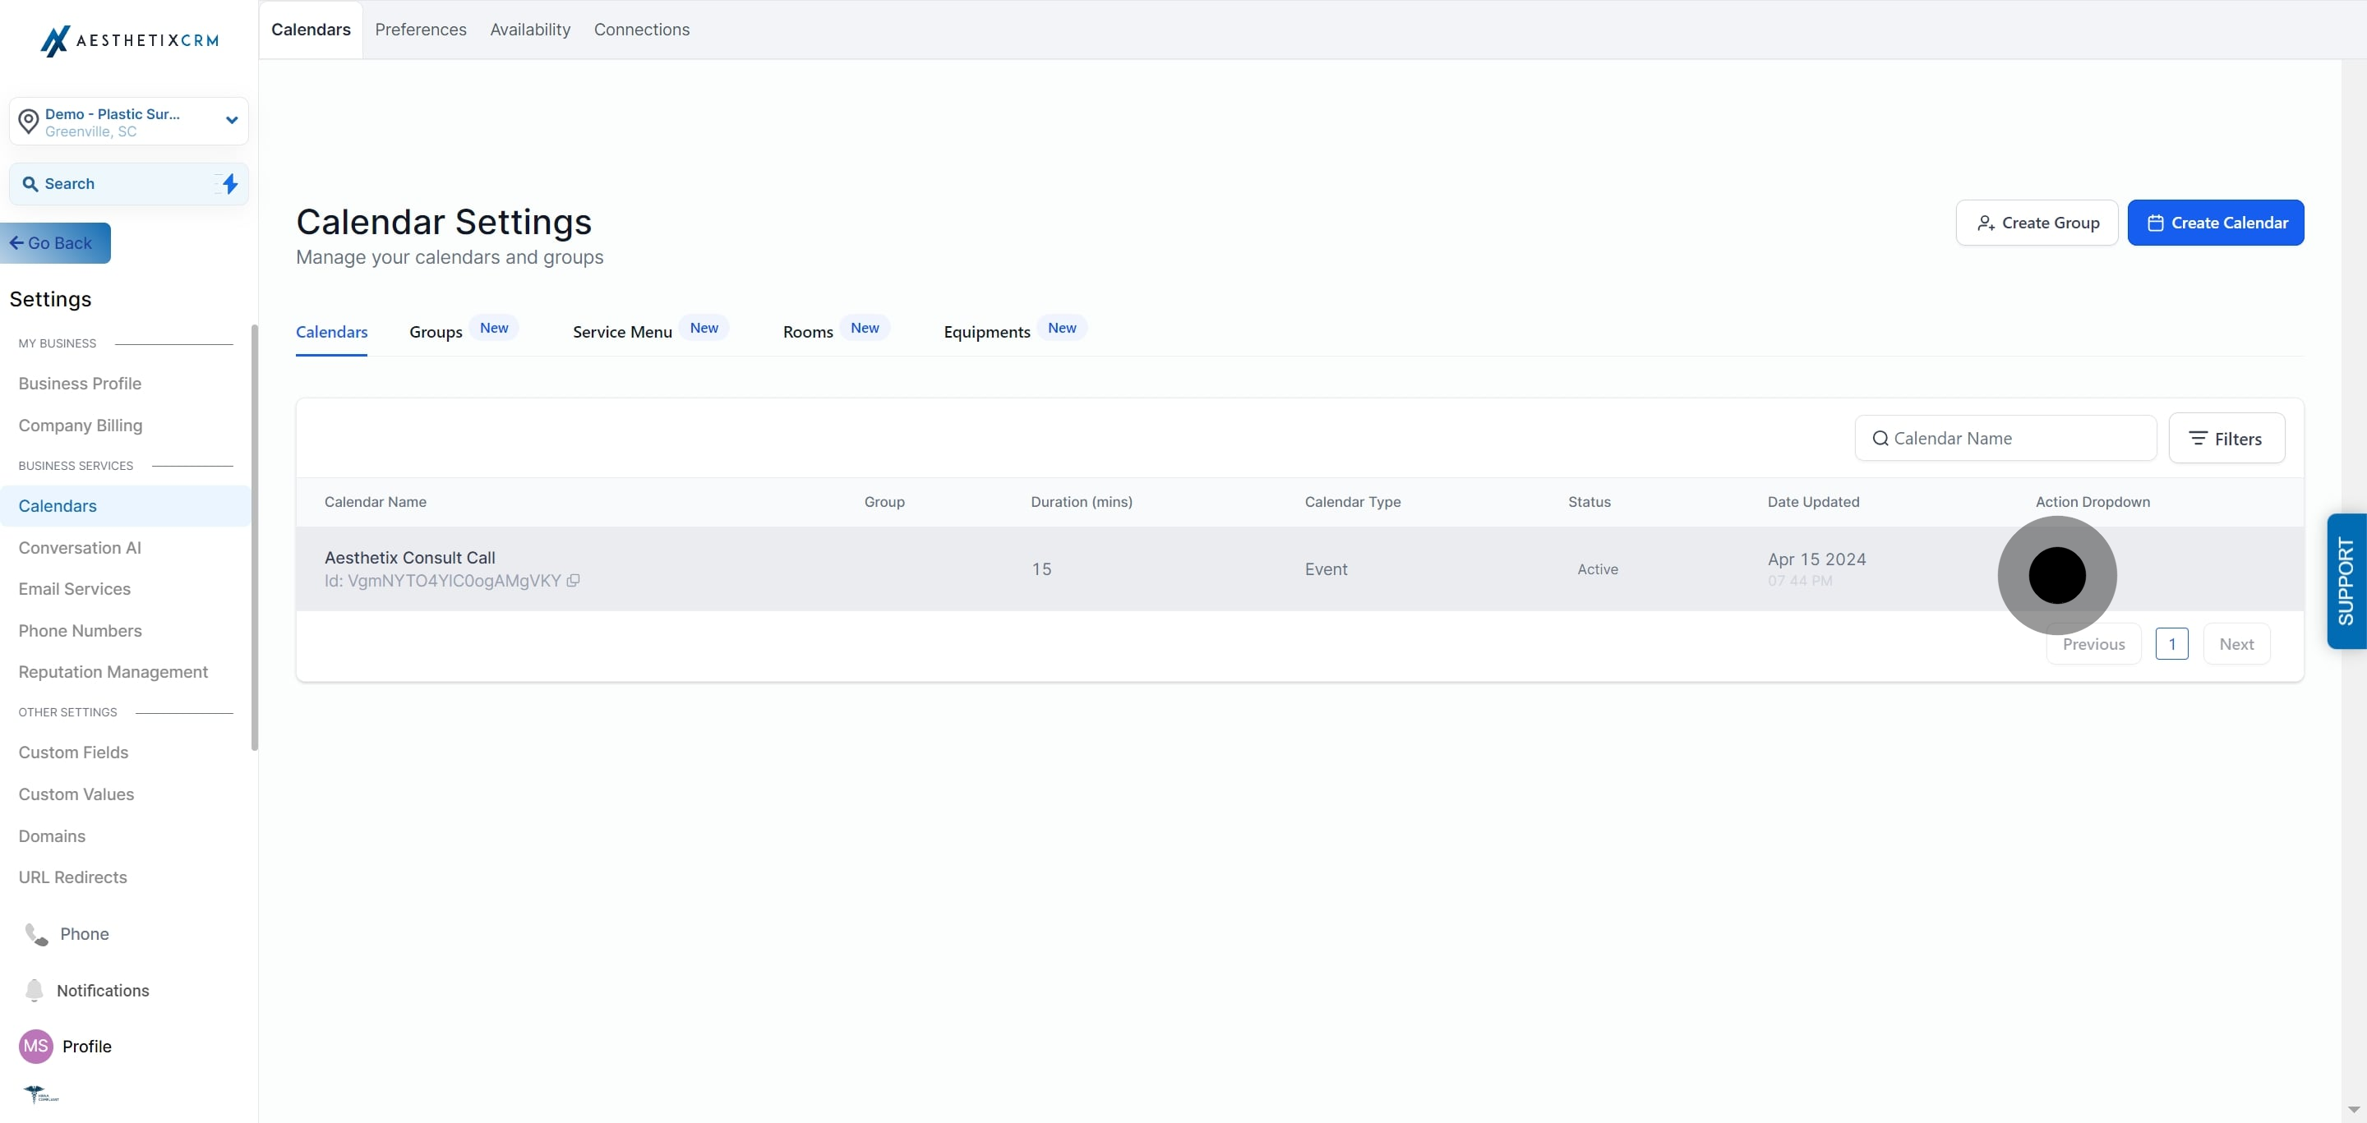Click the HIPAA compliance badge icon
Screen dimensions: 2367x1123
(40, 1093)
